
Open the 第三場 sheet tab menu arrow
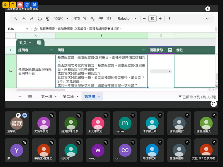click(x=99, y=96)
